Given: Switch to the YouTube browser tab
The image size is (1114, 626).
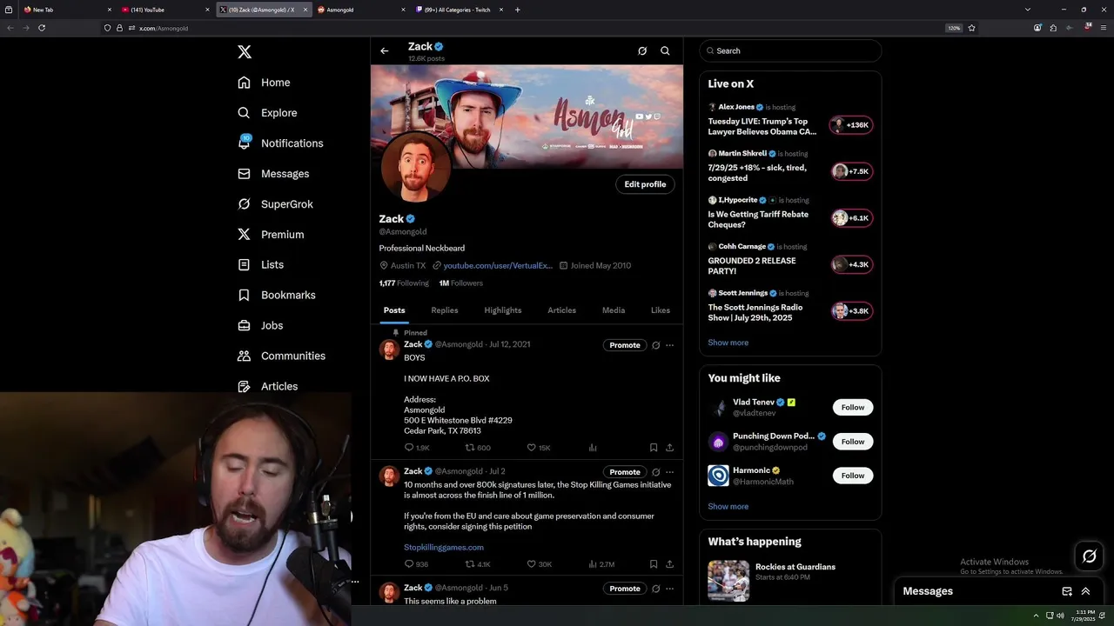Looking at the screenshot, I should [x=164, y=10].
